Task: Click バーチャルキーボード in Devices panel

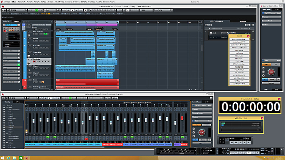Action: 239,83
